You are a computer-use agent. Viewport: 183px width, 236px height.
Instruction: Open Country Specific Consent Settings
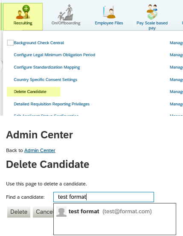[x=45, y=80]
